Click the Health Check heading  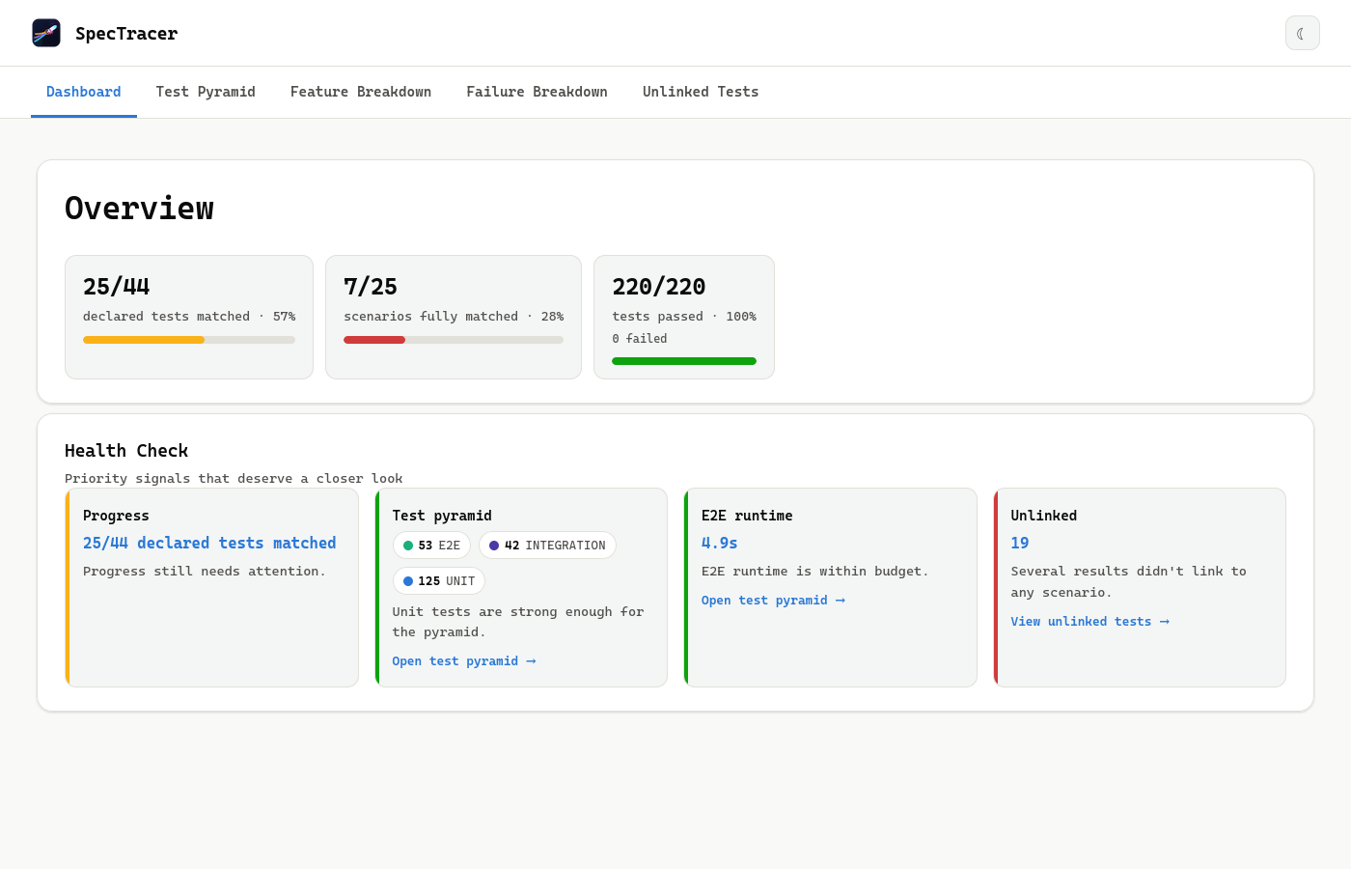[126, 451]
